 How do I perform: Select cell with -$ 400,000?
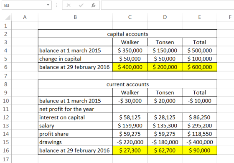[x=200, y=142]
